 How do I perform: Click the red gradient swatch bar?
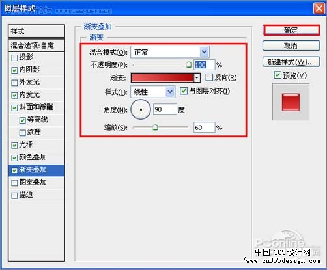[x=162, y=77]
